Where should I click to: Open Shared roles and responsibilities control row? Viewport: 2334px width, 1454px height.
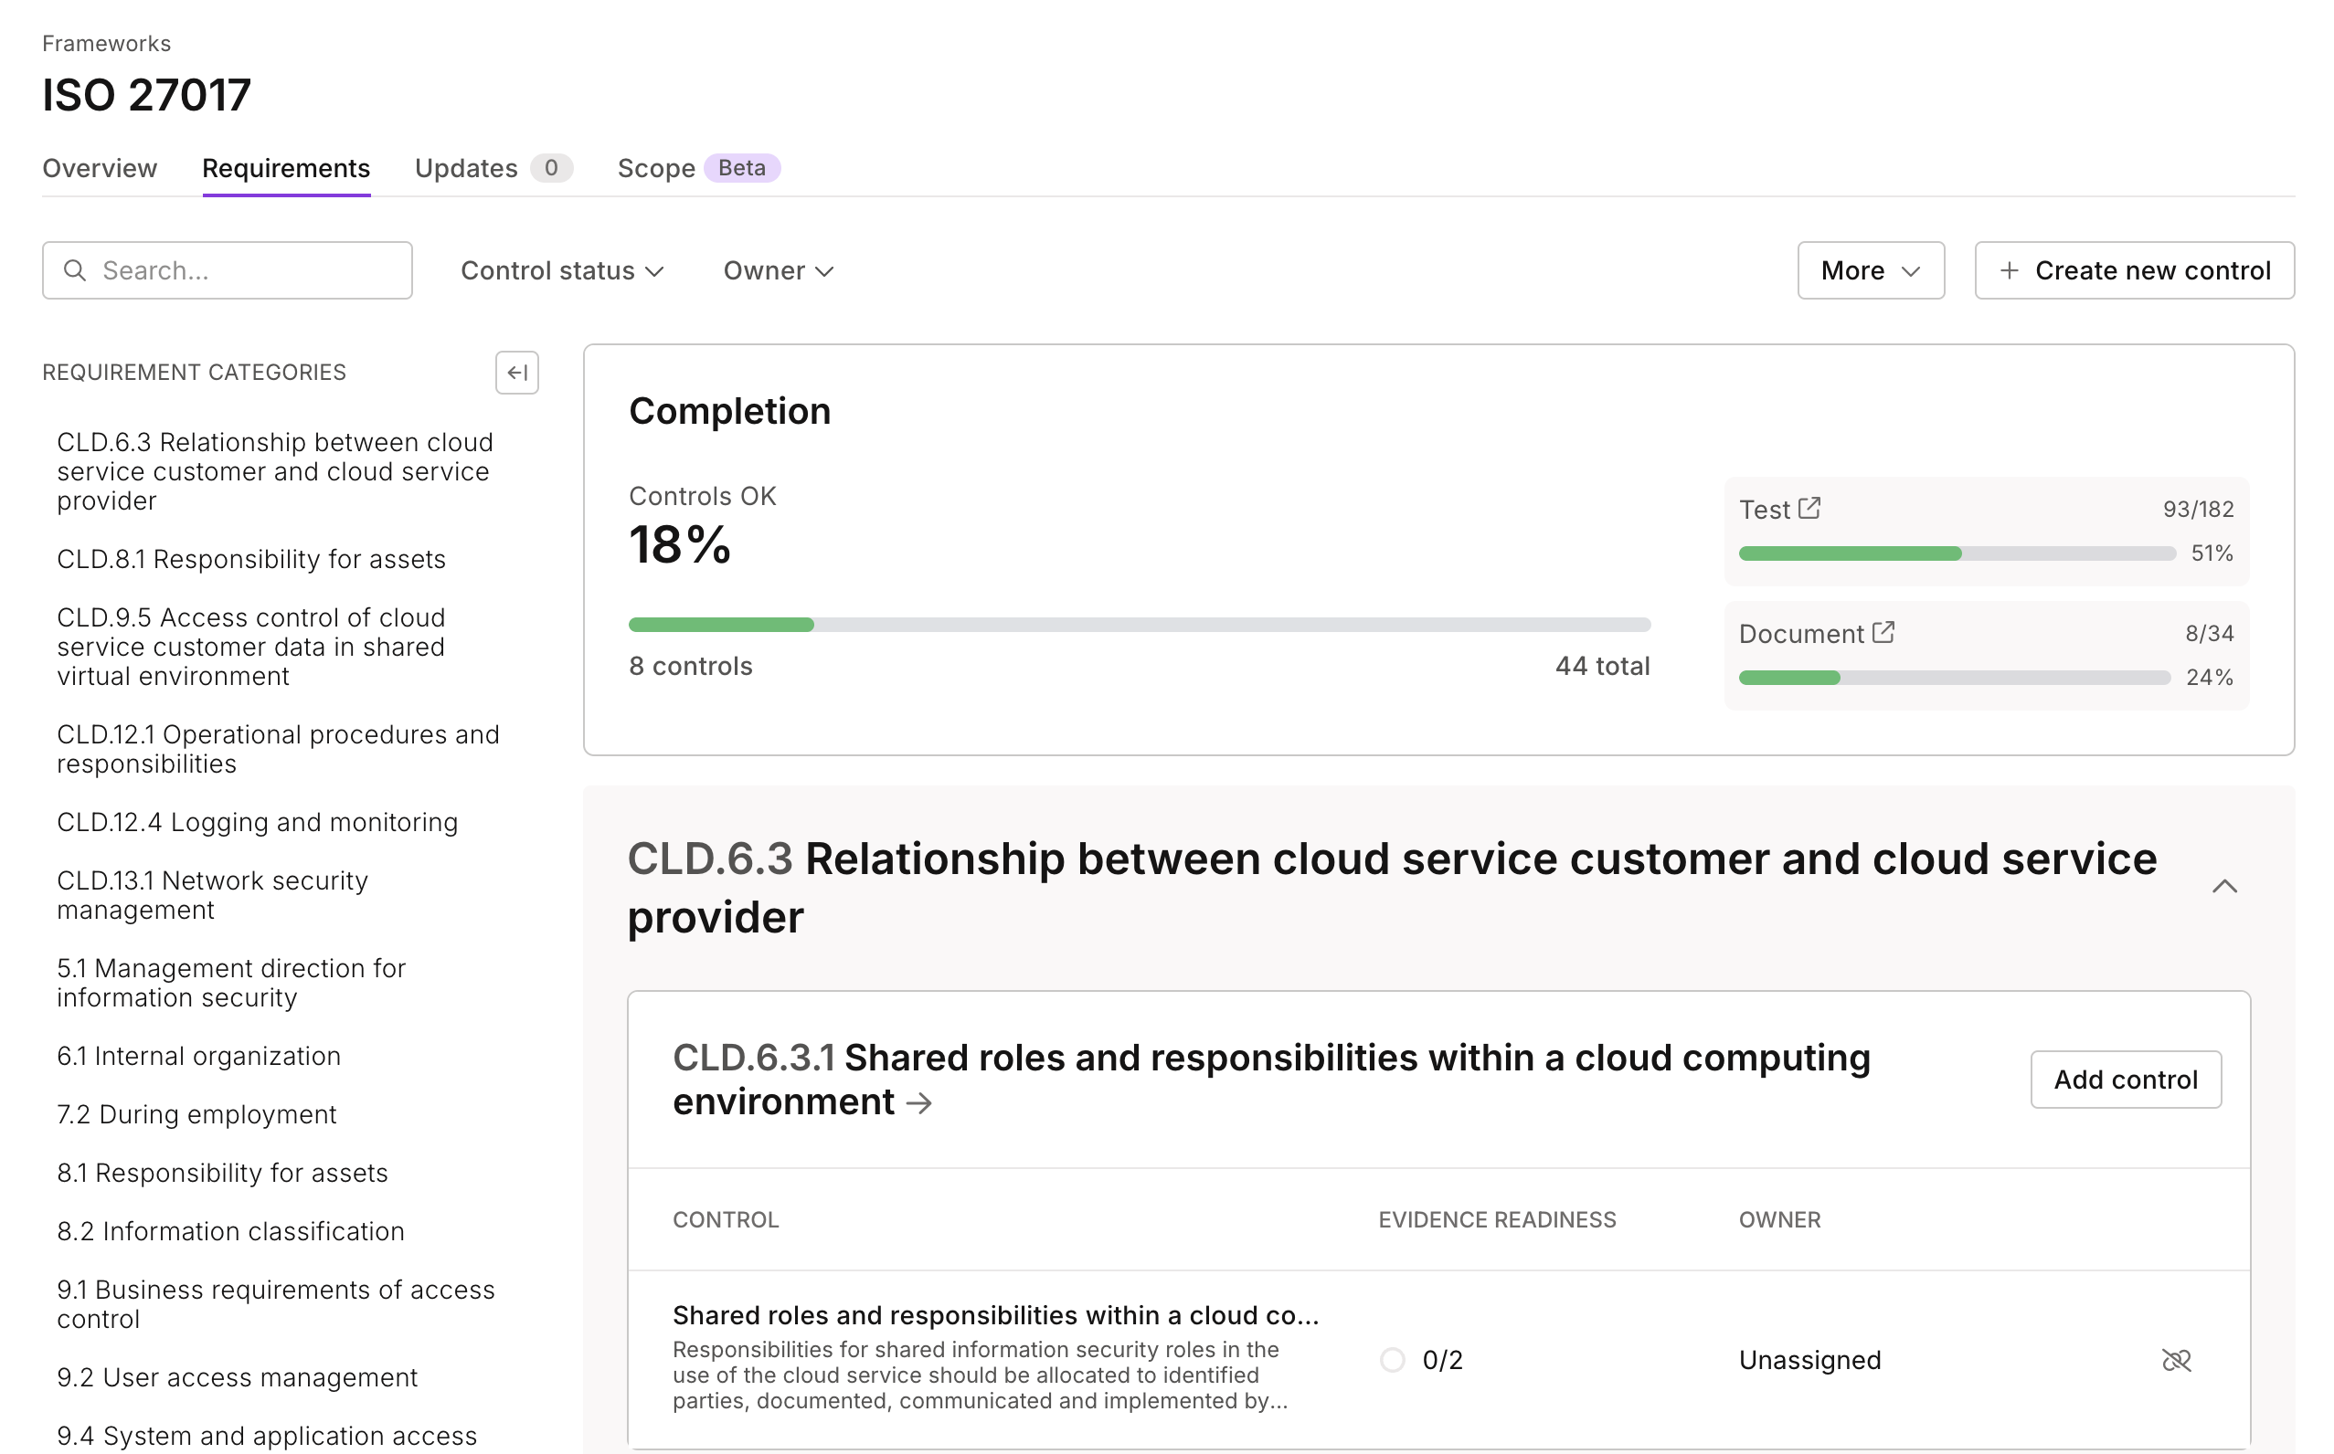[1438, 1358]
